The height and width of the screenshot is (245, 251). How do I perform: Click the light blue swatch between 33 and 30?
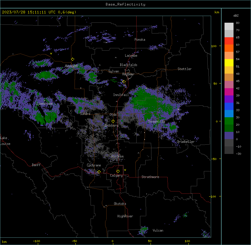(x=229, y=114)
